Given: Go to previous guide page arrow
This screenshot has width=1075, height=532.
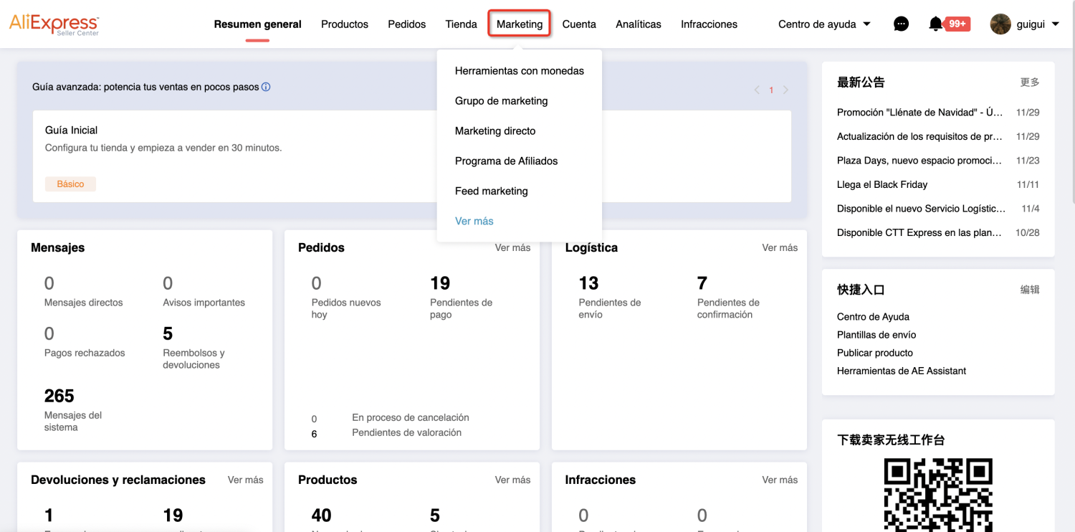Looking at the screenshot, I should (x=757, y=90).
